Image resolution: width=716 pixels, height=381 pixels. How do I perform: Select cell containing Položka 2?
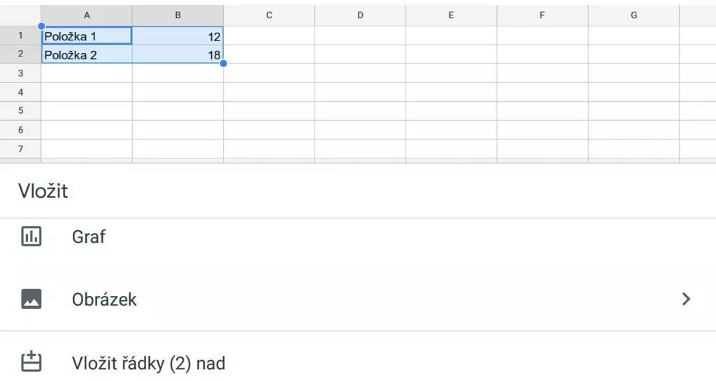click(87, 54)
